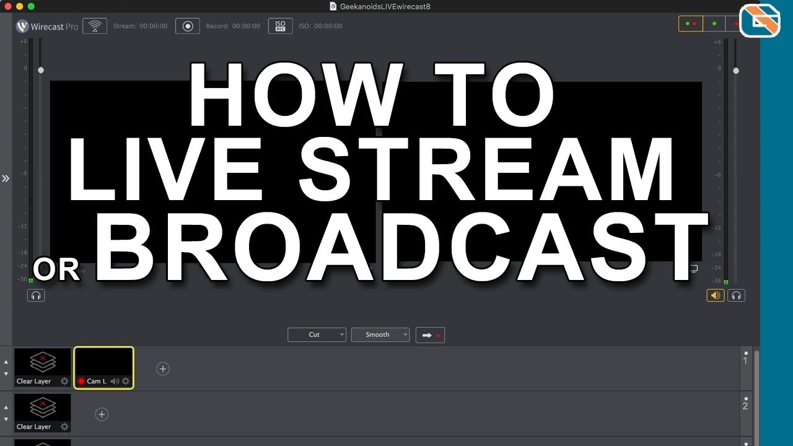This screenshot has height=446, width=793.
Task: Click the preview headphones monitor icon
Action: pos(36,295)
